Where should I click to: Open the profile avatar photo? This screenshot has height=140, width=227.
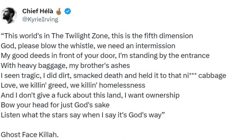click(x=9, y=15)
